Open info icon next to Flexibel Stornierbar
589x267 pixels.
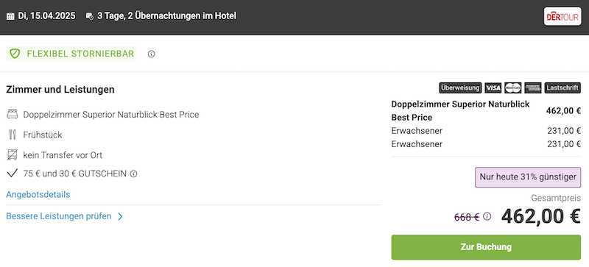(x=152, y=54)
